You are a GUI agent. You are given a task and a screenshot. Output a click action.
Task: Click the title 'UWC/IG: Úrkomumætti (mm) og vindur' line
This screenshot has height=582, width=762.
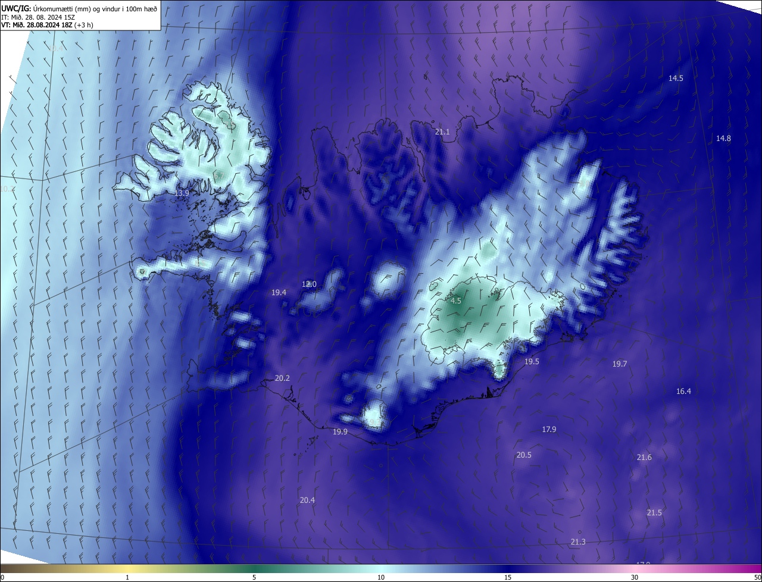79,8
